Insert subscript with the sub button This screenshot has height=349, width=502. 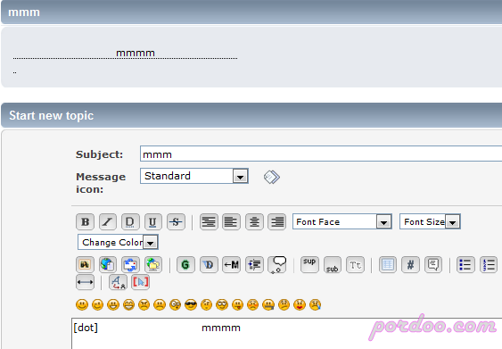tap(333, 265)
